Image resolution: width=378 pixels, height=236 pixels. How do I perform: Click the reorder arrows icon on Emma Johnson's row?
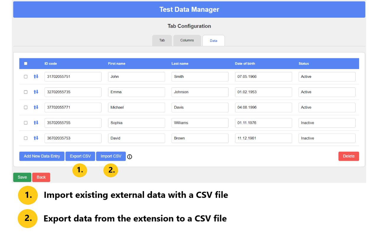pos(36,92)
